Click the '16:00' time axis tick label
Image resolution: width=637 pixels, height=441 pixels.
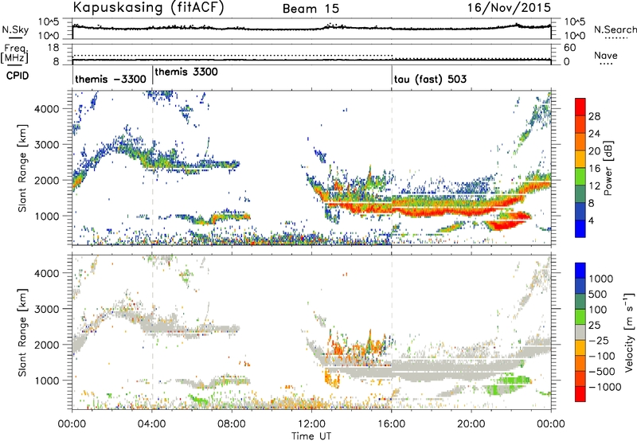tap(391, 424)
